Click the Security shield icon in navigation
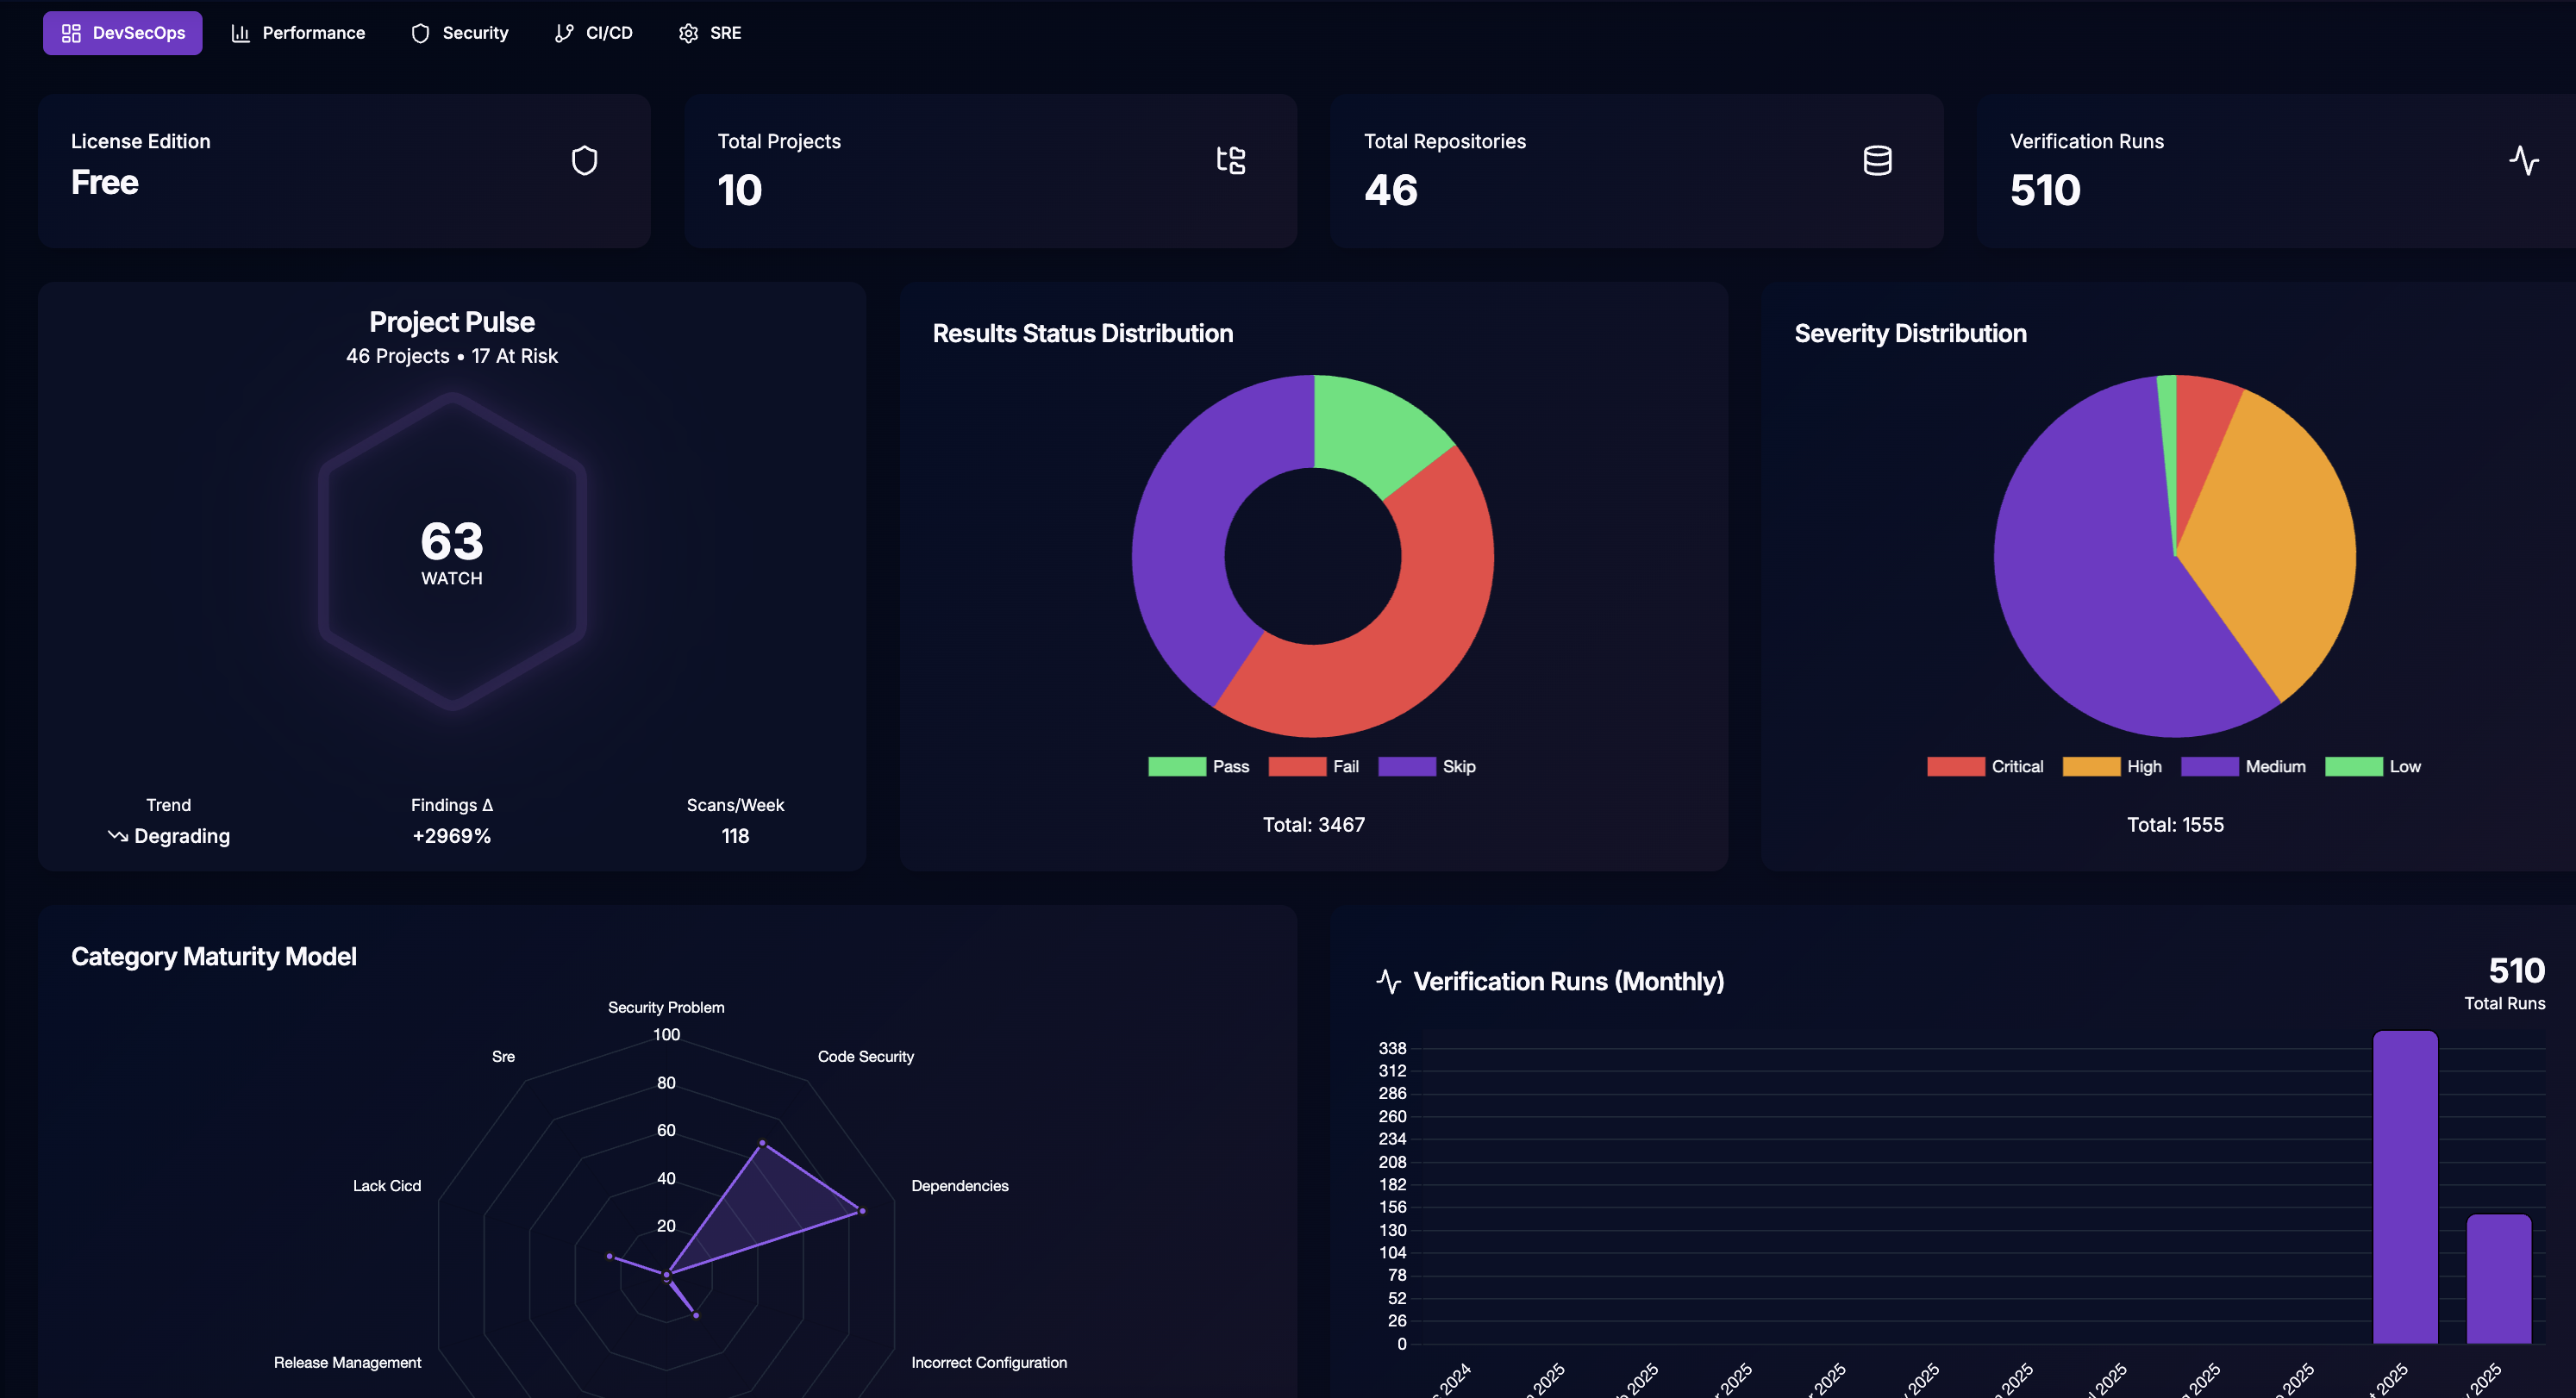This screenshot has height=1398, width=2576. (x=419, y=32)
